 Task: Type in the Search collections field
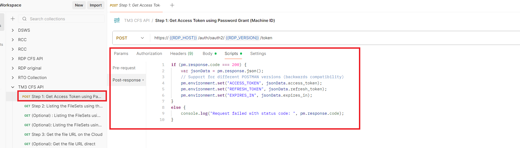[x=65, y=19]
